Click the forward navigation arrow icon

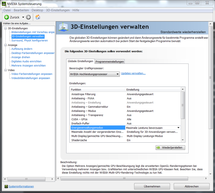(x=28, y=17)
